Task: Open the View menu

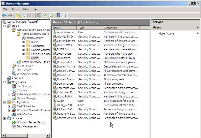Action: pyautogui.click(x=26, y=9)
